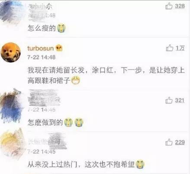This screenshot has height=174, width=190.
Task: Open turbosun's dog avatar
Action: 11,52
